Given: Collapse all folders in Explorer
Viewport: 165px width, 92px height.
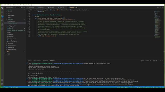Looking at the screenshot, I should point(22,7).
